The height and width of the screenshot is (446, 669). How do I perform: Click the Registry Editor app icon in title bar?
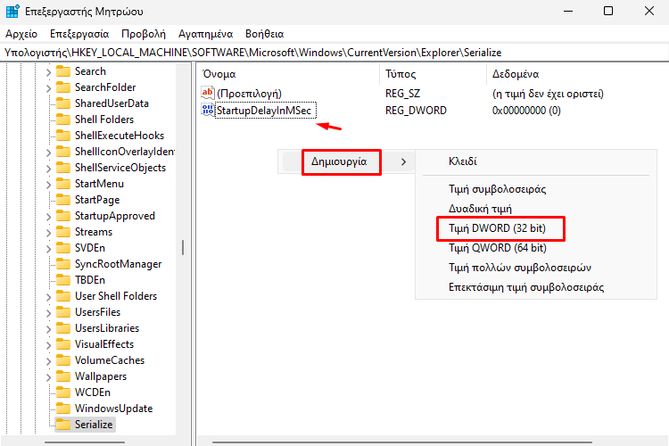click(x=12, y=11)
